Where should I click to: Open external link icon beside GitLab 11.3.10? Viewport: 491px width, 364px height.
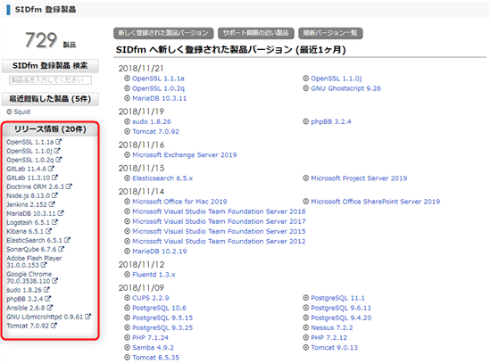54,178
